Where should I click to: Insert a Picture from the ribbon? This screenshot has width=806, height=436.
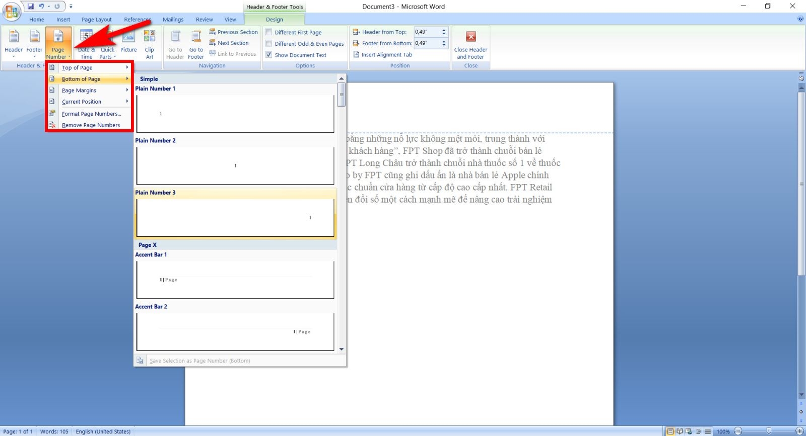(x=128, y=41)
